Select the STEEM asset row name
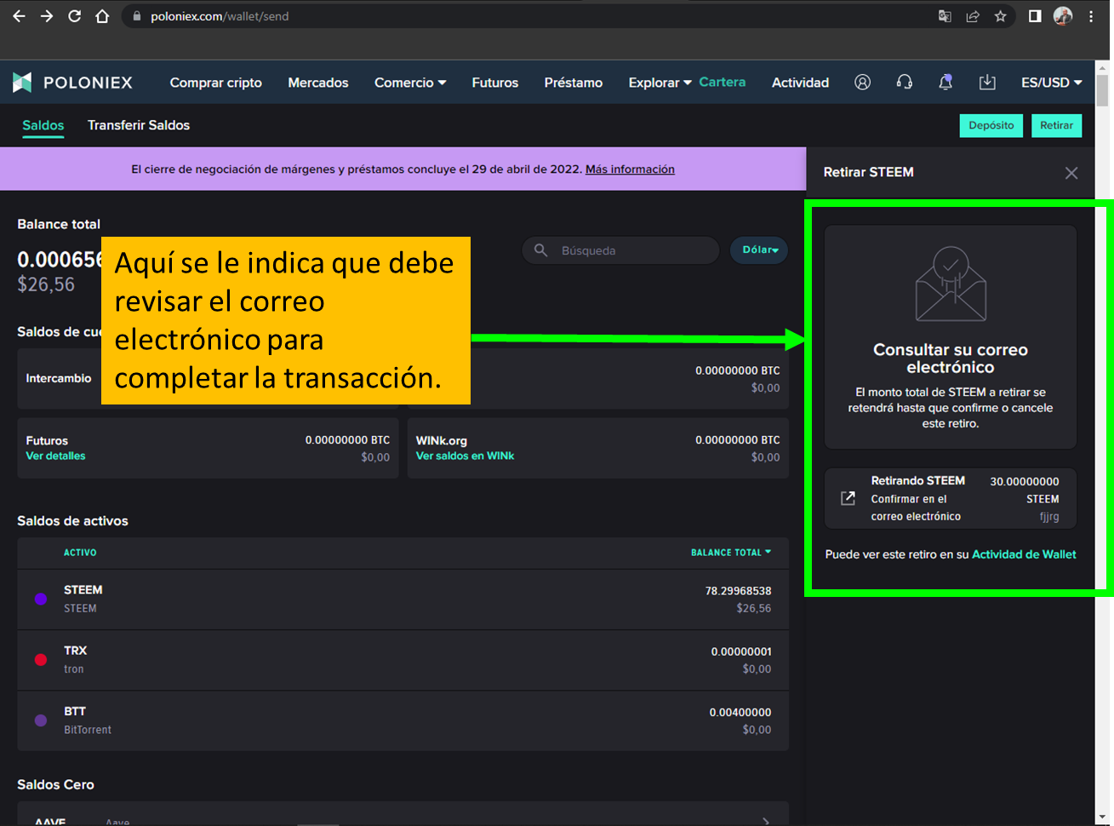1114x826 pixels. tap(83, 590)
